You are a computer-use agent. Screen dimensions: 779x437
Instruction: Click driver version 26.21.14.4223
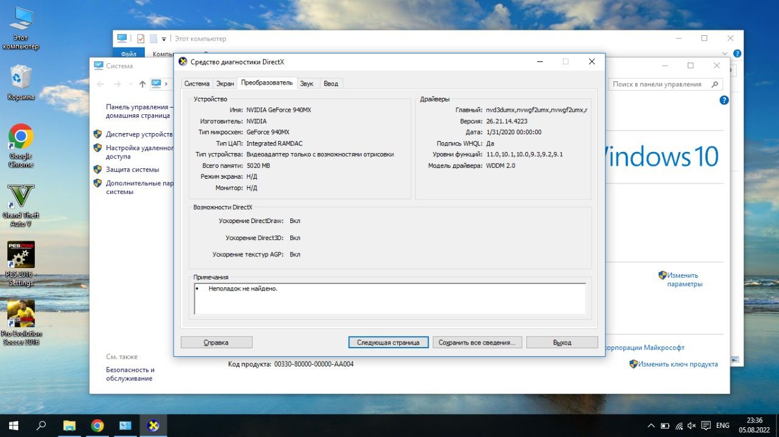pos(506,121)
